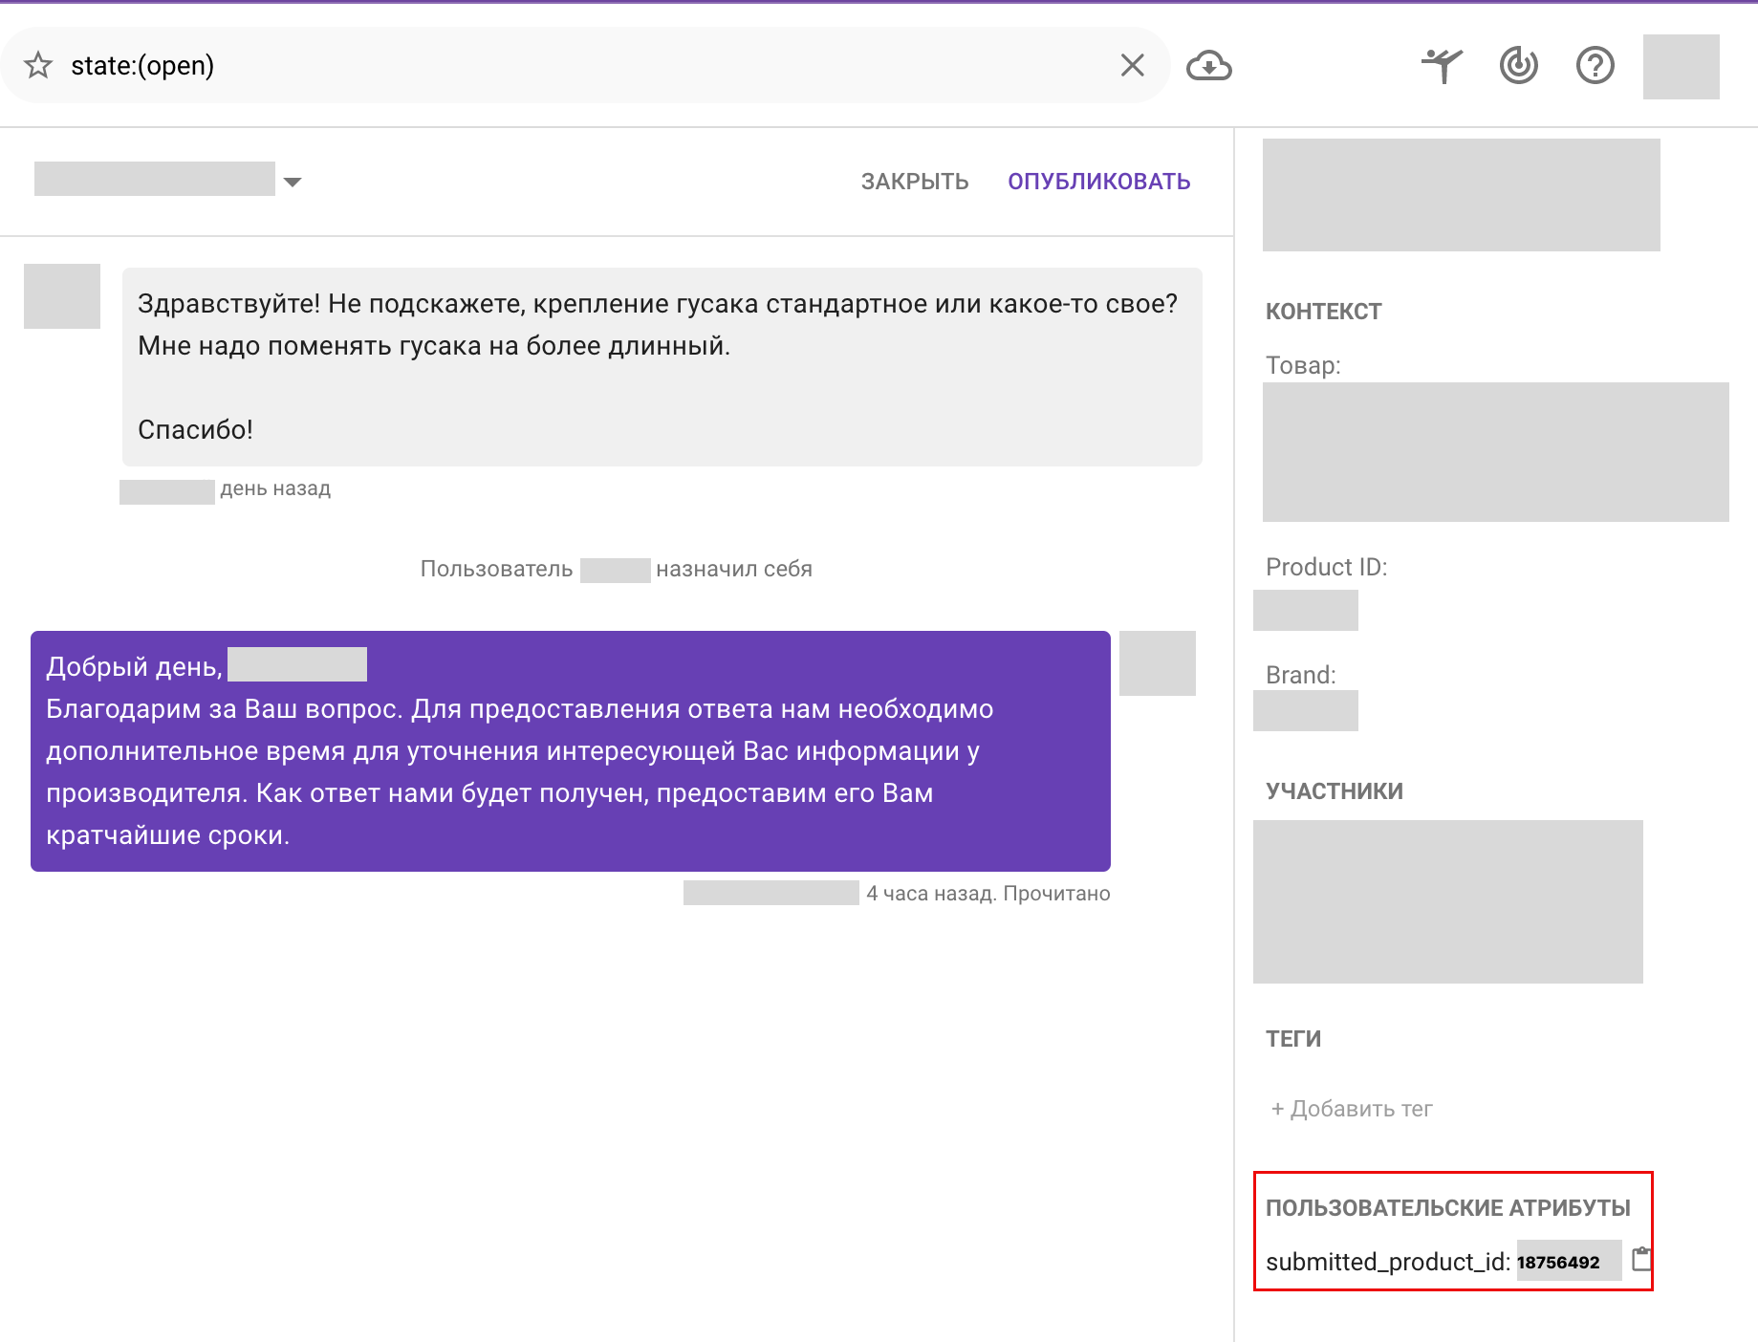The width and height of the screenshot is (1758, 1342).
Task: Focus the state:(open) search field
Action: [x=574, y=66]
